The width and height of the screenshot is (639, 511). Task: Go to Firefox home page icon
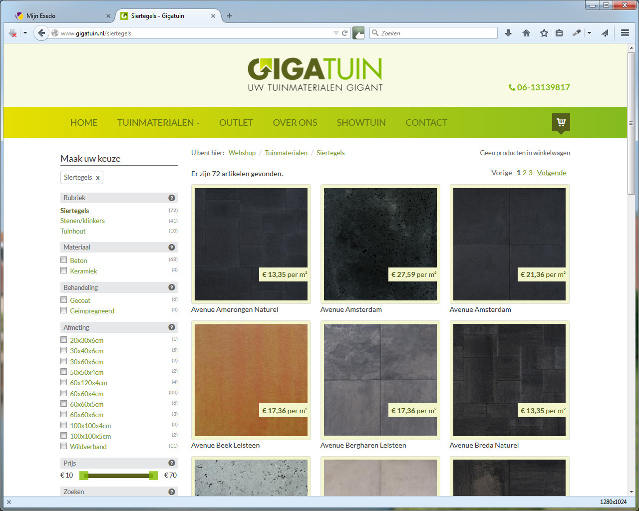click(526, 33)
